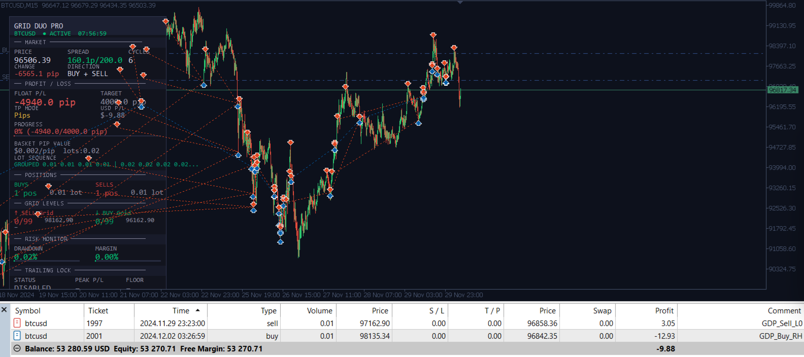This screenshot has width=804, height=357.
Task: Close the terminal trade panel
Action: coord(4,309)
